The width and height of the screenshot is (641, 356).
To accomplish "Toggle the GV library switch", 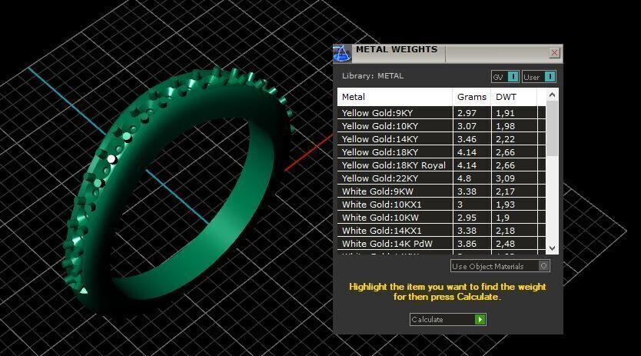I will click(505, 77).
